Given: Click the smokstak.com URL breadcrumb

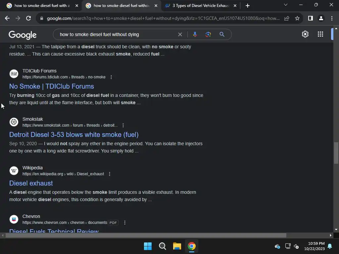Looking at the screenshot, I should point(70,125).
